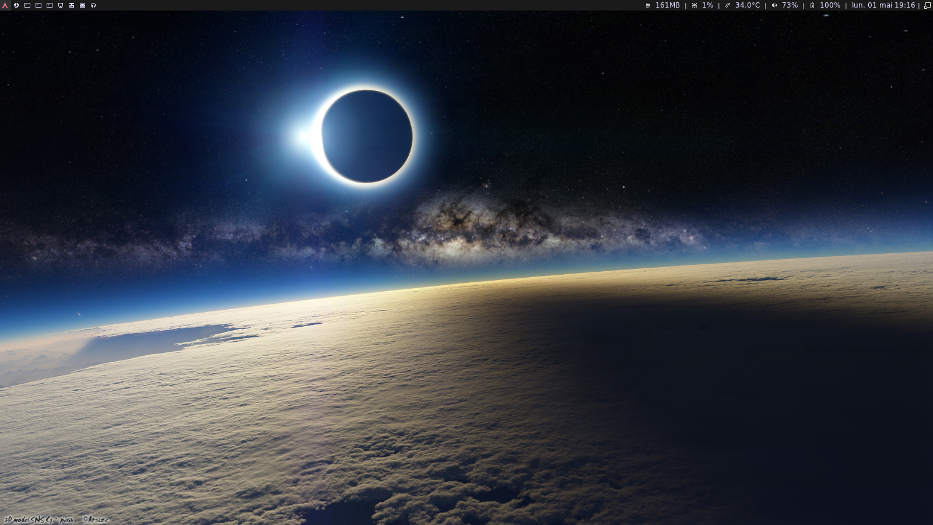Click the volume speaker icon
The width and height of the screenshot is (933, 525).
(x=774, y=5)
